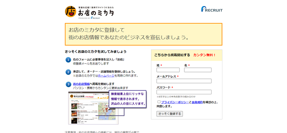The width and height of the screenshot is (287, 133).
Task: Click the RECRUIT logo in the top right
Action: tap(212, 9)
